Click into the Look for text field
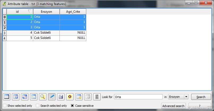This screenshot has height=111, width=214. tap(138, 97)
